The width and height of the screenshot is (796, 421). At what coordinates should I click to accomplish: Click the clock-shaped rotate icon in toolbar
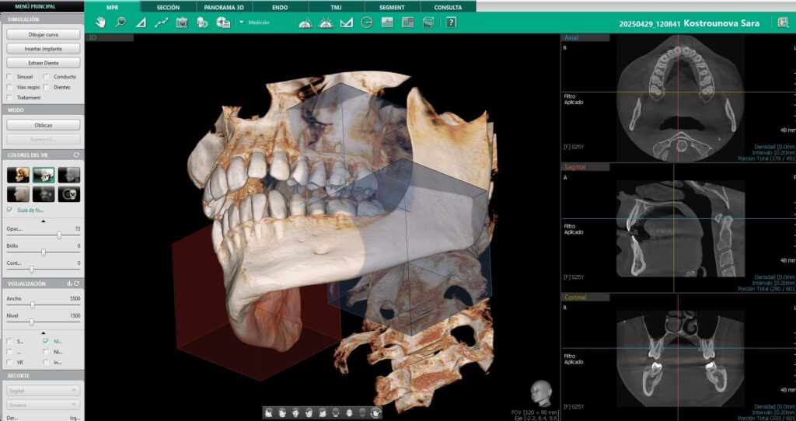tap(367, 23)
